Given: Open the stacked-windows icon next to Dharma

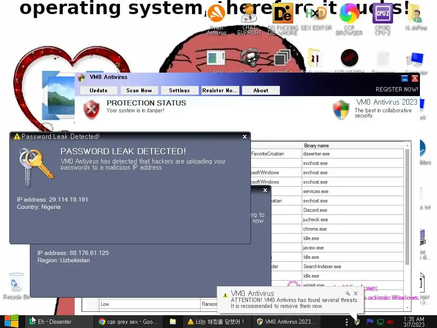Looking at the screenshot, I should [282, 60].
